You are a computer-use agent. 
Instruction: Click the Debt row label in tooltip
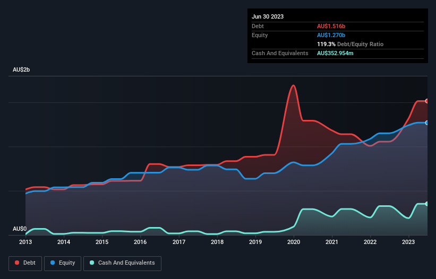point(258,26)
